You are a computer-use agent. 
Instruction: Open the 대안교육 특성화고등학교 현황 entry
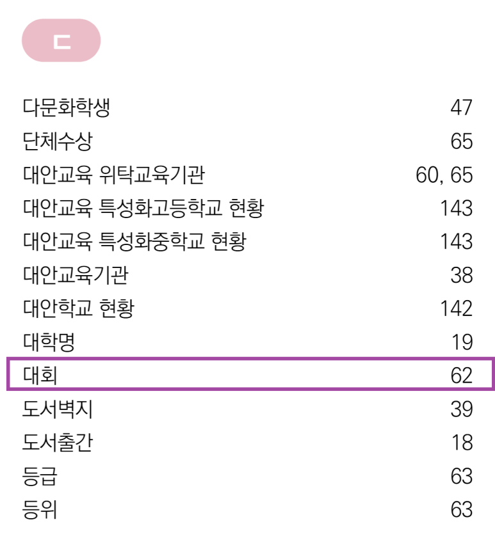[143, 208]
